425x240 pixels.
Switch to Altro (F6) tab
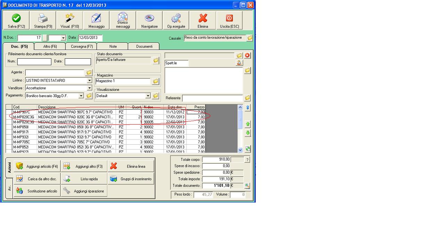coord(50,46)
